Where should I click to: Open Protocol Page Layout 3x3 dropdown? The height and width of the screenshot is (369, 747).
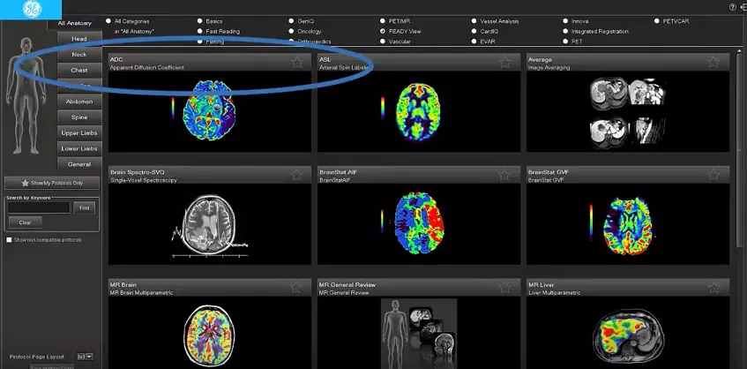tap(86, 357)
